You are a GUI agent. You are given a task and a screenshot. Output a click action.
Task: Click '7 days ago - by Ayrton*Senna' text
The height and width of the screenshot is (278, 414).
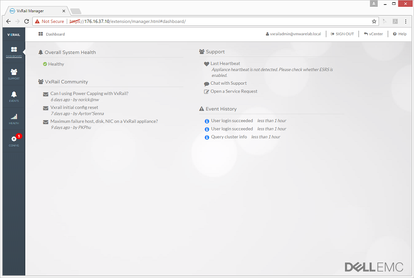[77, 114]
